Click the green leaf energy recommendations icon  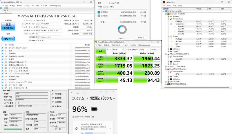click(x=77, y=129)
